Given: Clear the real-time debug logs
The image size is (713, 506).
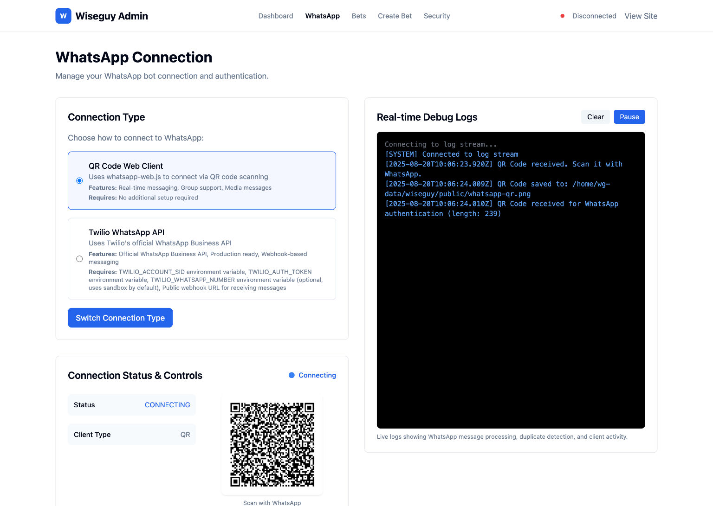Looking at the screenshot, I should [595, 117].
